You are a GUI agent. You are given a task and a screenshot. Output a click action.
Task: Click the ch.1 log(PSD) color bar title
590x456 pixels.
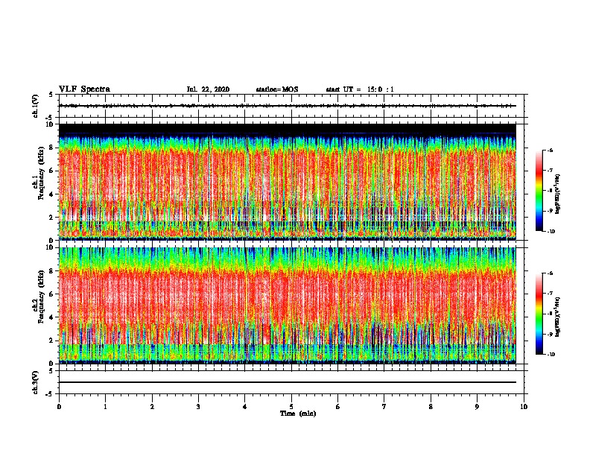tap(558, 194)
